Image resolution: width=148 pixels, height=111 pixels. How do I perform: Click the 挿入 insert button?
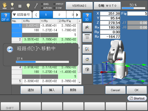click(x=52, y=90)
